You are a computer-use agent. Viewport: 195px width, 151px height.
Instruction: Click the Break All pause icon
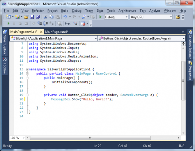[x=14, y=23]
